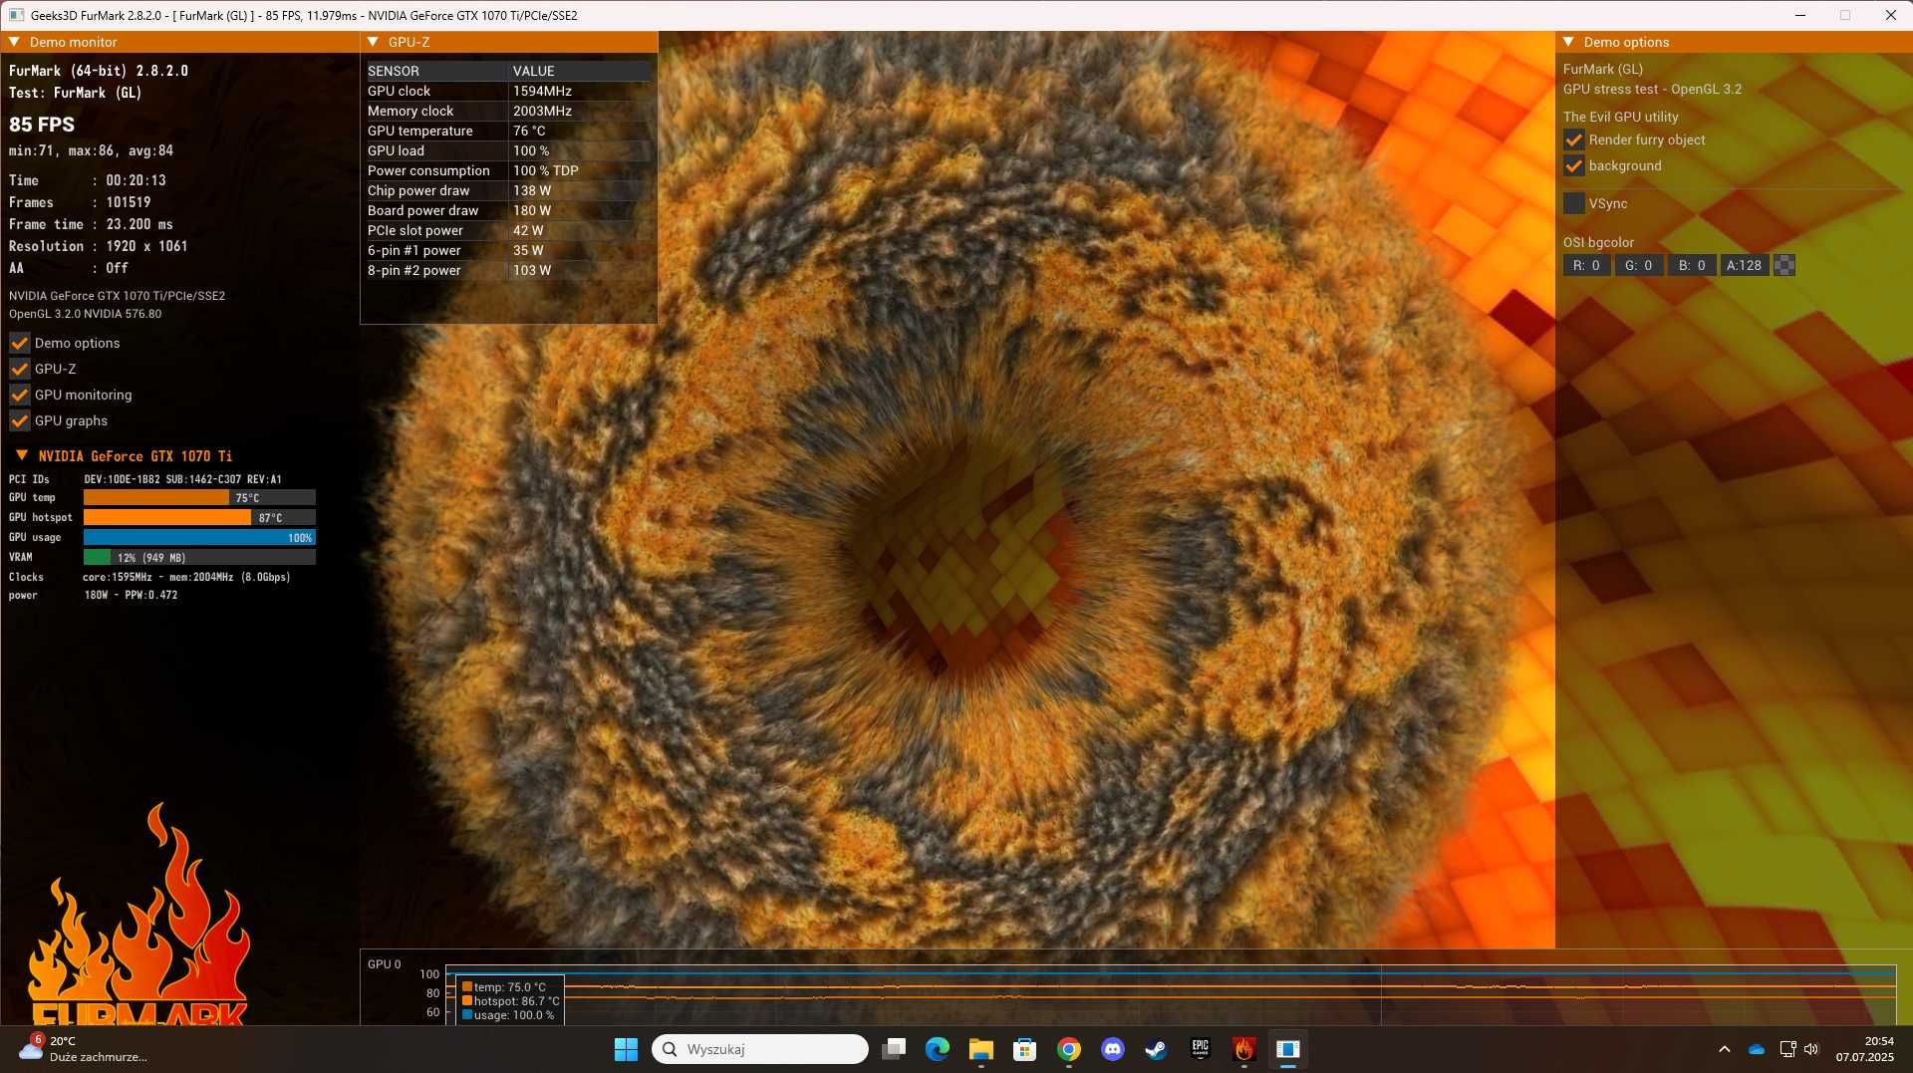The width and height of the screenshot is (1913, 1073).
Task: Open the OSI bgcolor color swatch
Action: coord(1784,265)
